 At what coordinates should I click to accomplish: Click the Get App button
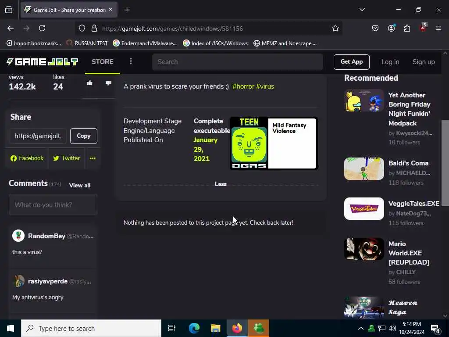tap(351, 62)
